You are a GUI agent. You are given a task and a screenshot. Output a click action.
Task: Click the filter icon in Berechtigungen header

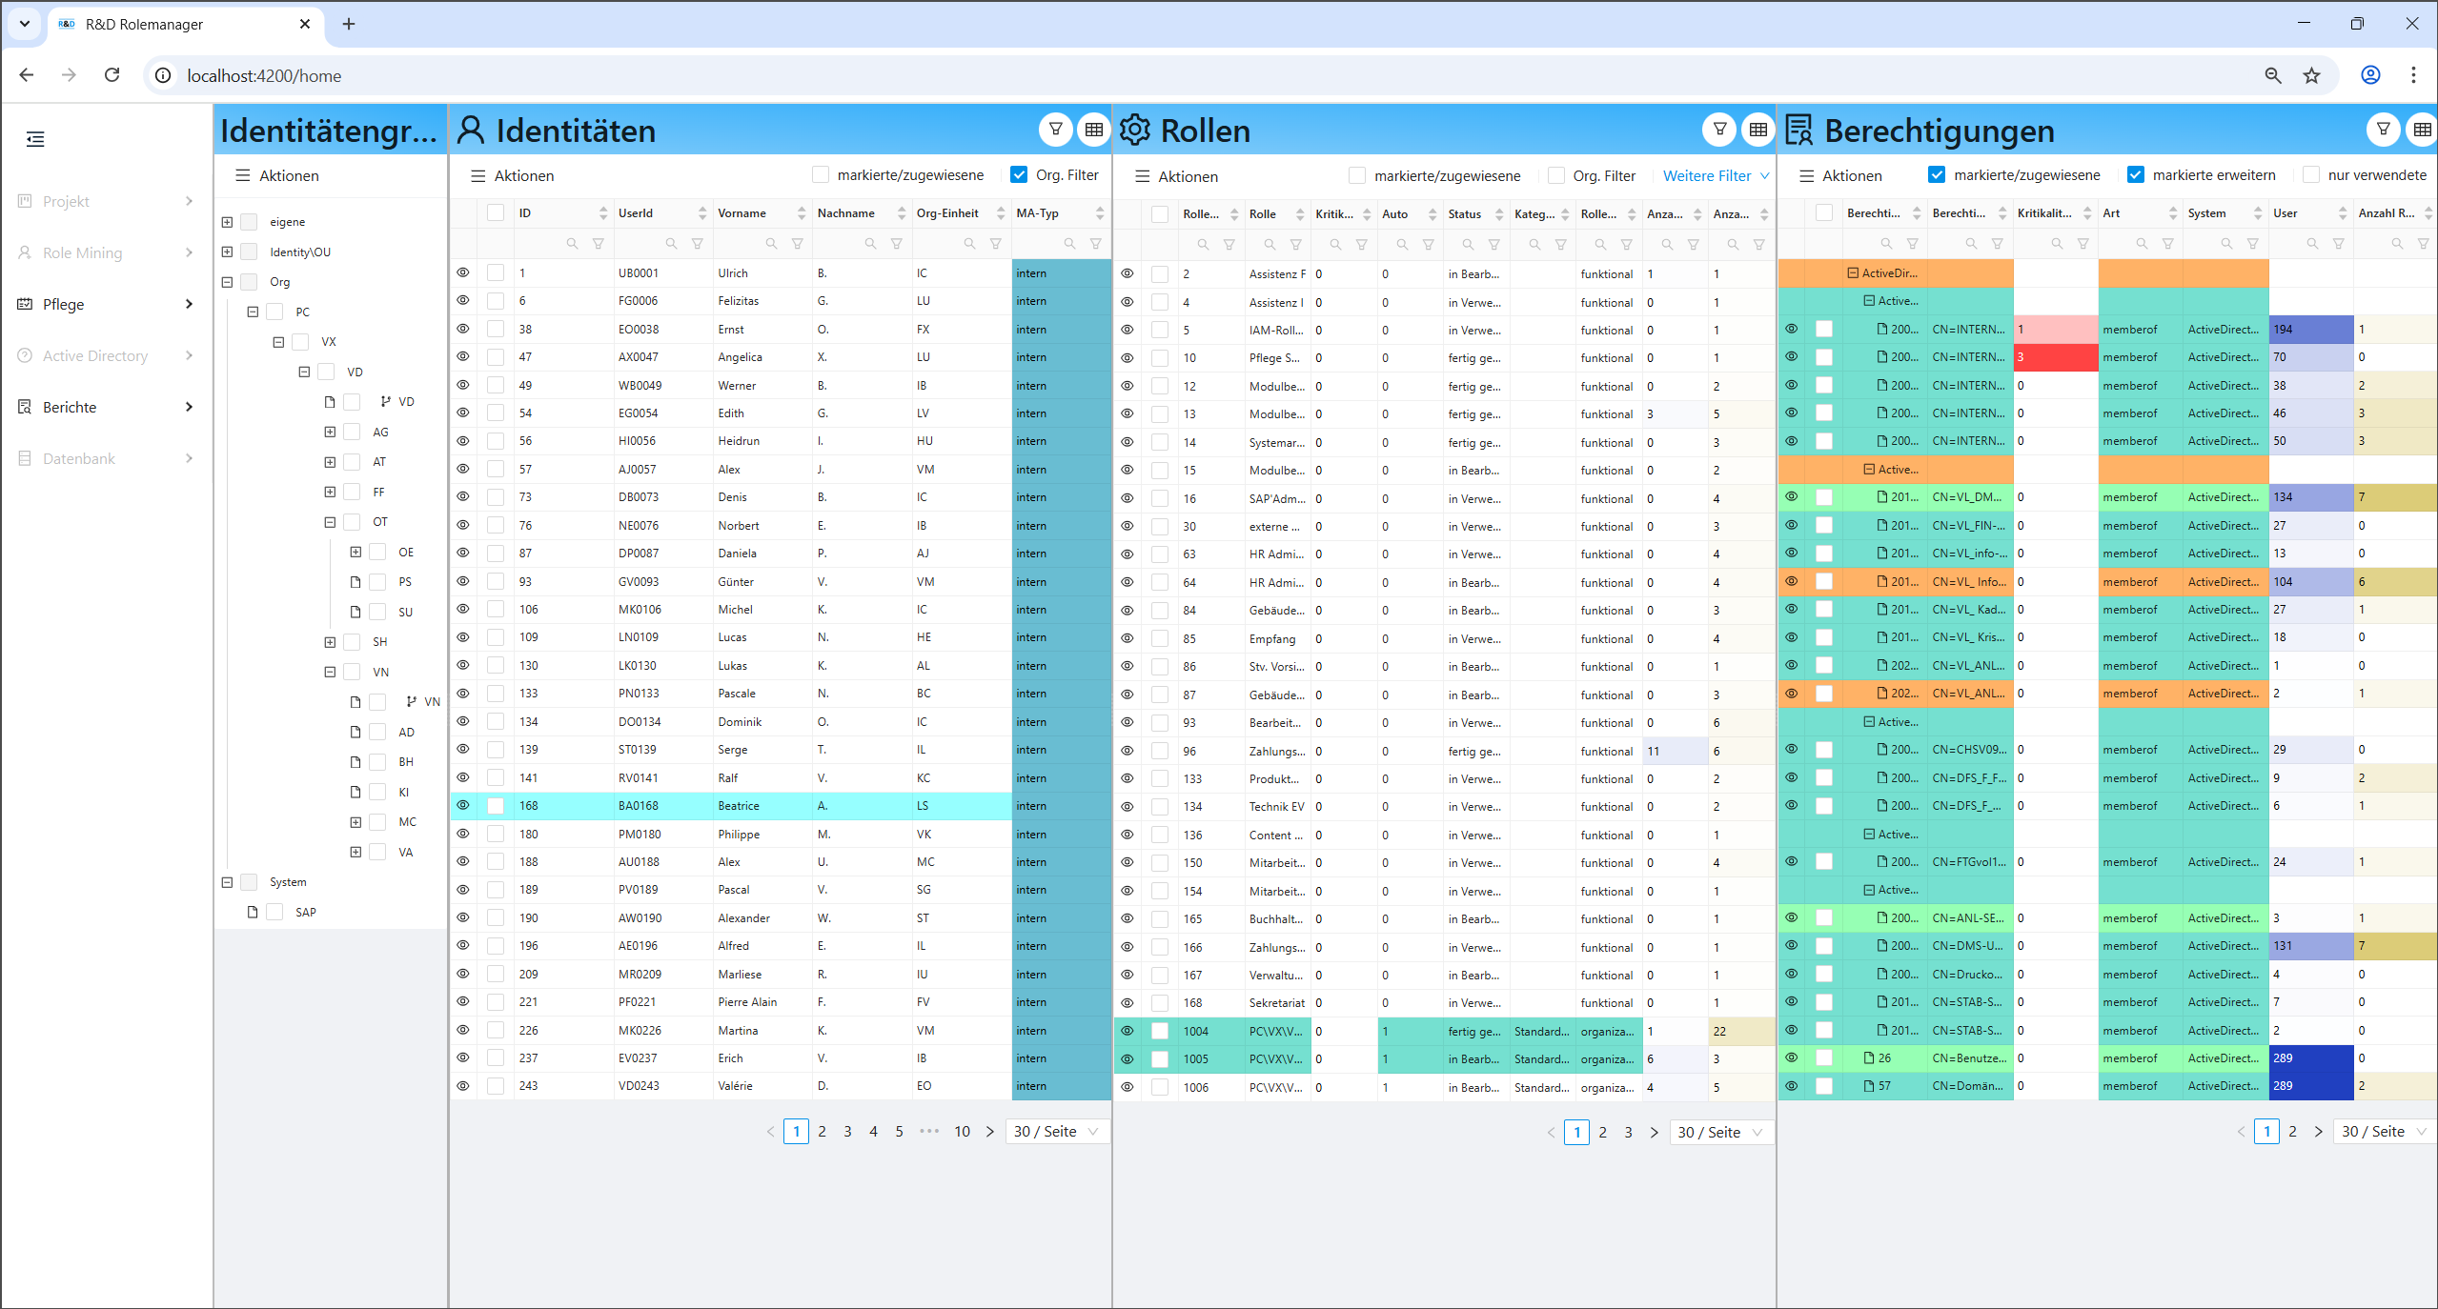coord(2383,130)
